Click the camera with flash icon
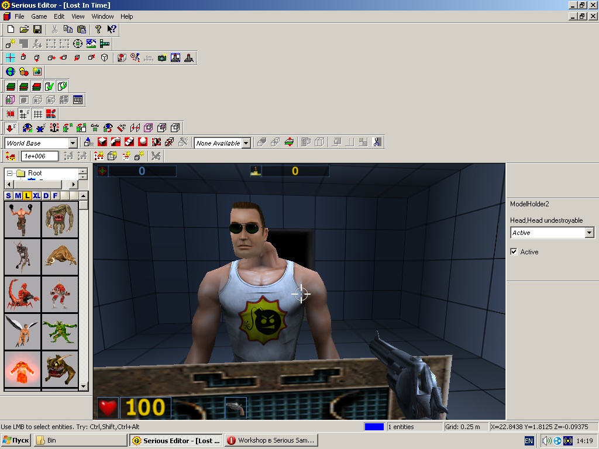Image resolution: width=599 pixels, height=449 pixels. 162,58
